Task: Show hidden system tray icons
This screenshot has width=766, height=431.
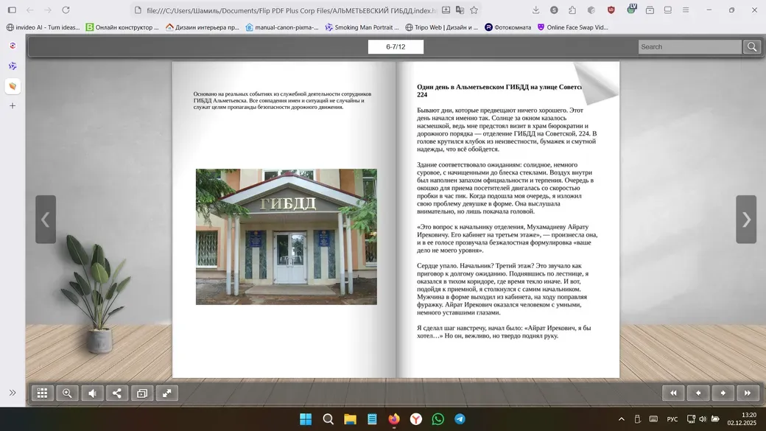Action: (x=622, y=419)
